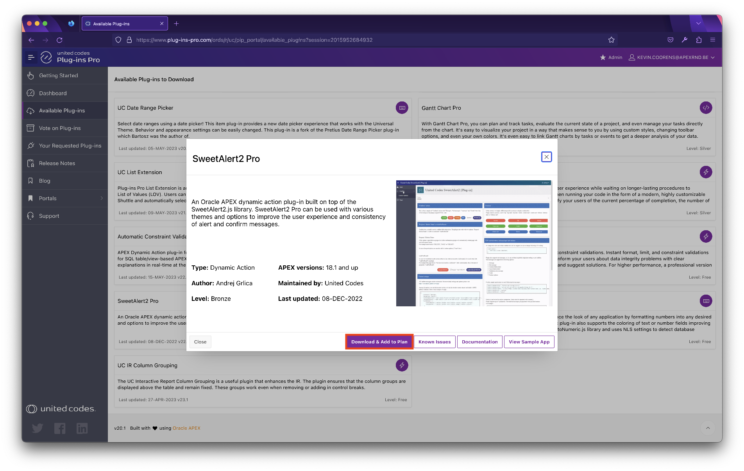Click the Vote on Plug-ins box icon
744x471 pixels.
(x=30, y=128)
